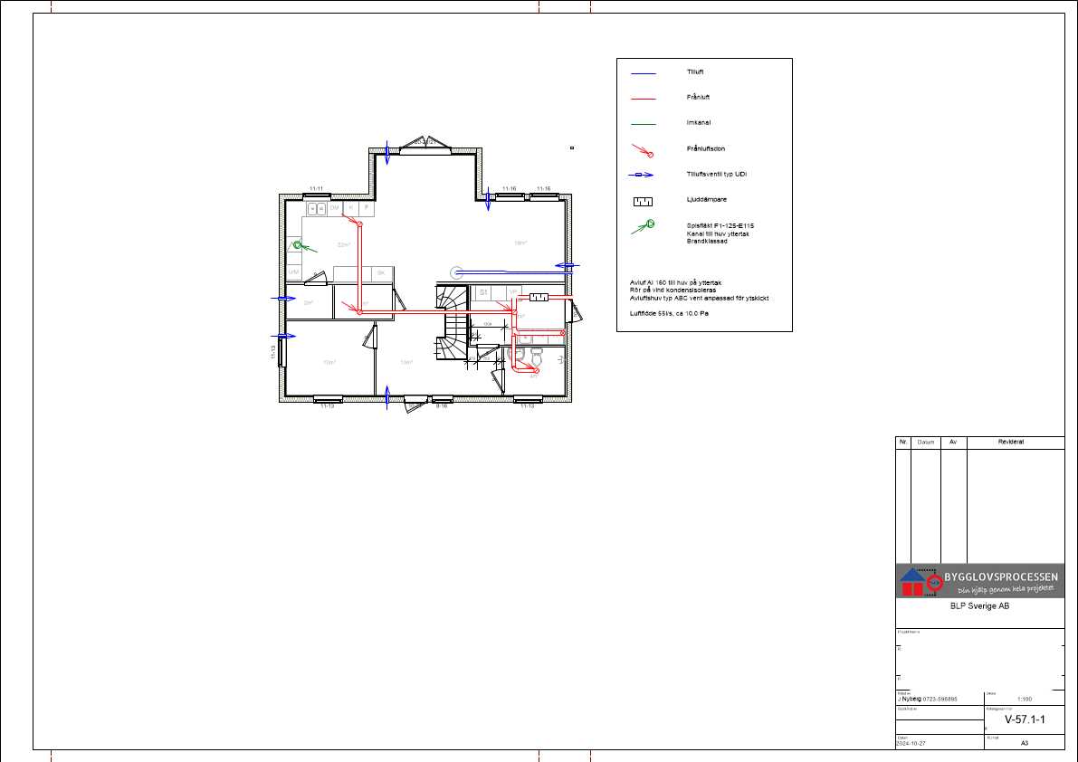Image resolution: width=1078 pixels, height=762 pixels.
Task: Select the green Imkanal line sample in the legend
Action: pyautogui.click(x=644, y=124)
